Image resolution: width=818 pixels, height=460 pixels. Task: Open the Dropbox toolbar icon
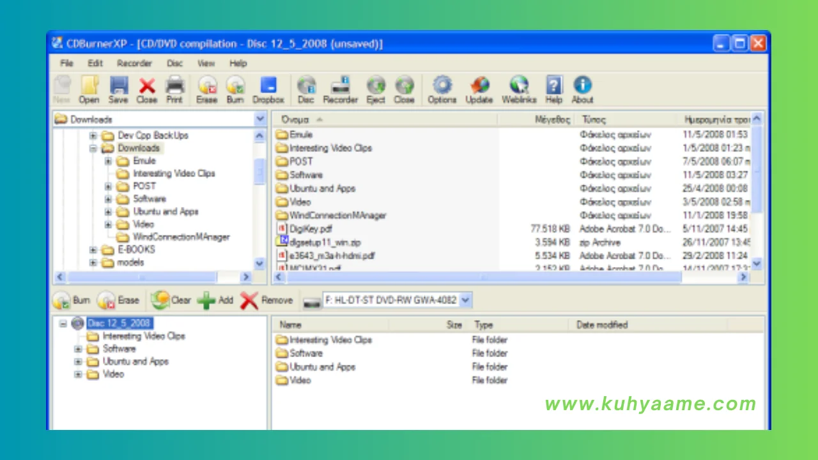pyautogui.click(x=268, y=89)
